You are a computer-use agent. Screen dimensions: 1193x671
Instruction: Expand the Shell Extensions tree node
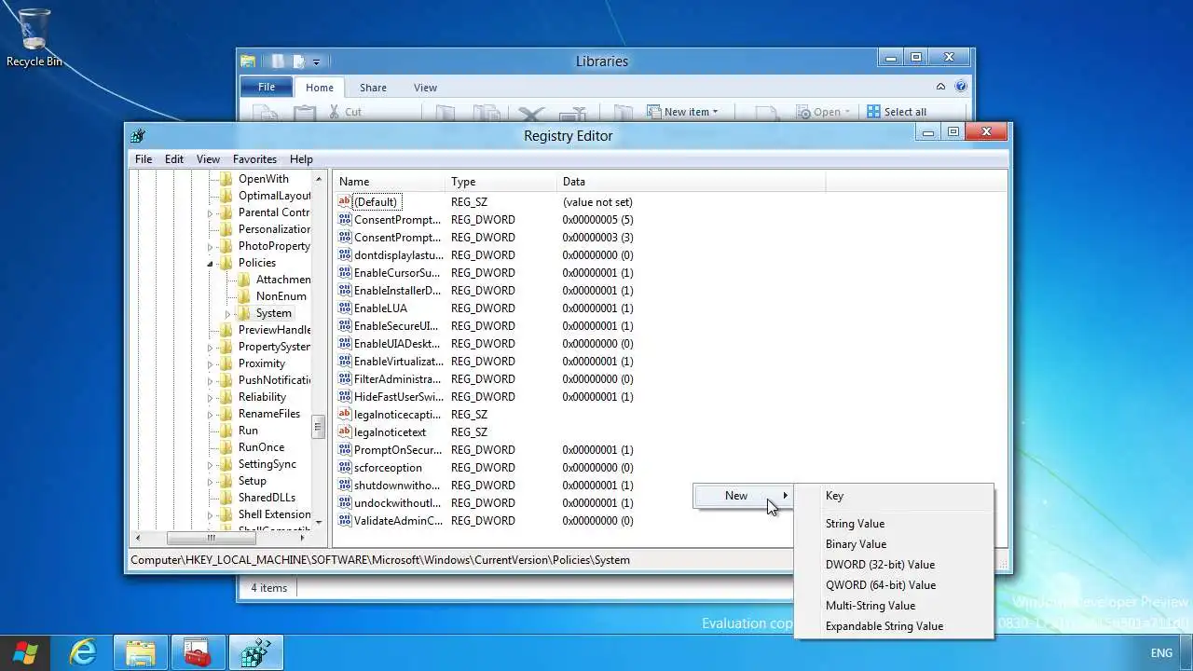[x=211, y=515]
